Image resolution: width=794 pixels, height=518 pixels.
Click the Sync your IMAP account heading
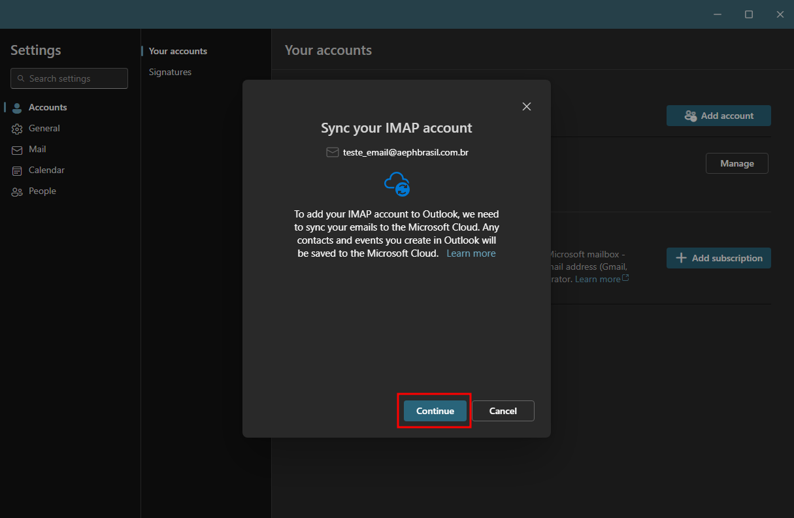(x=397, y=128)
